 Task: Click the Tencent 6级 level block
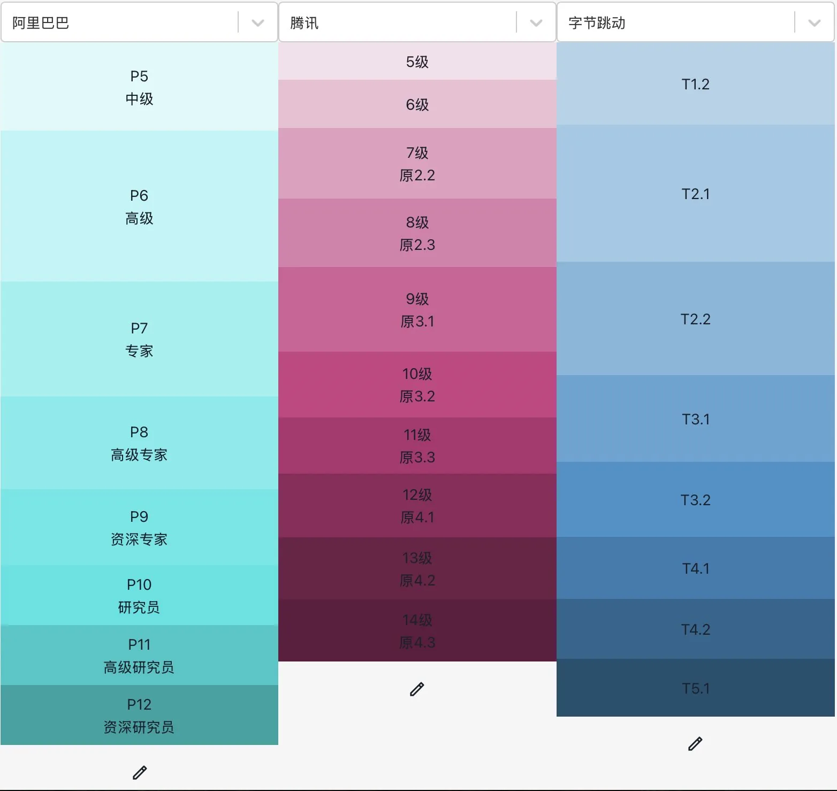(x=417, y=104)
